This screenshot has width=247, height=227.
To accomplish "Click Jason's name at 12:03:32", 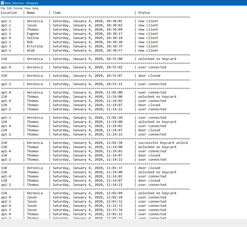I will tap(32, 202).
